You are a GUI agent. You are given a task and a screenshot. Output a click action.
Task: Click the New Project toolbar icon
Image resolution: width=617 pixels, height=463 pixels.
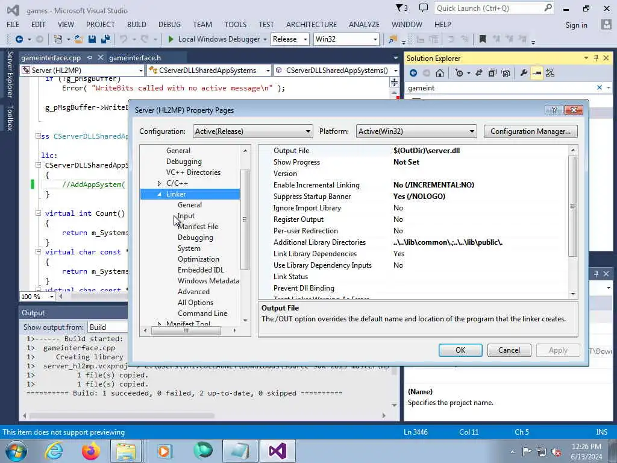[x=58, y=39]
